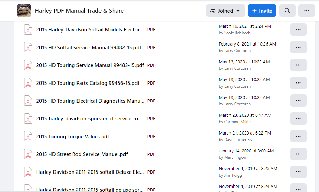Viewport: 319px width, 192px height.
Task: Click PDF icon for 2015 HD Softail Service Manual
Action: click(28, 48)
